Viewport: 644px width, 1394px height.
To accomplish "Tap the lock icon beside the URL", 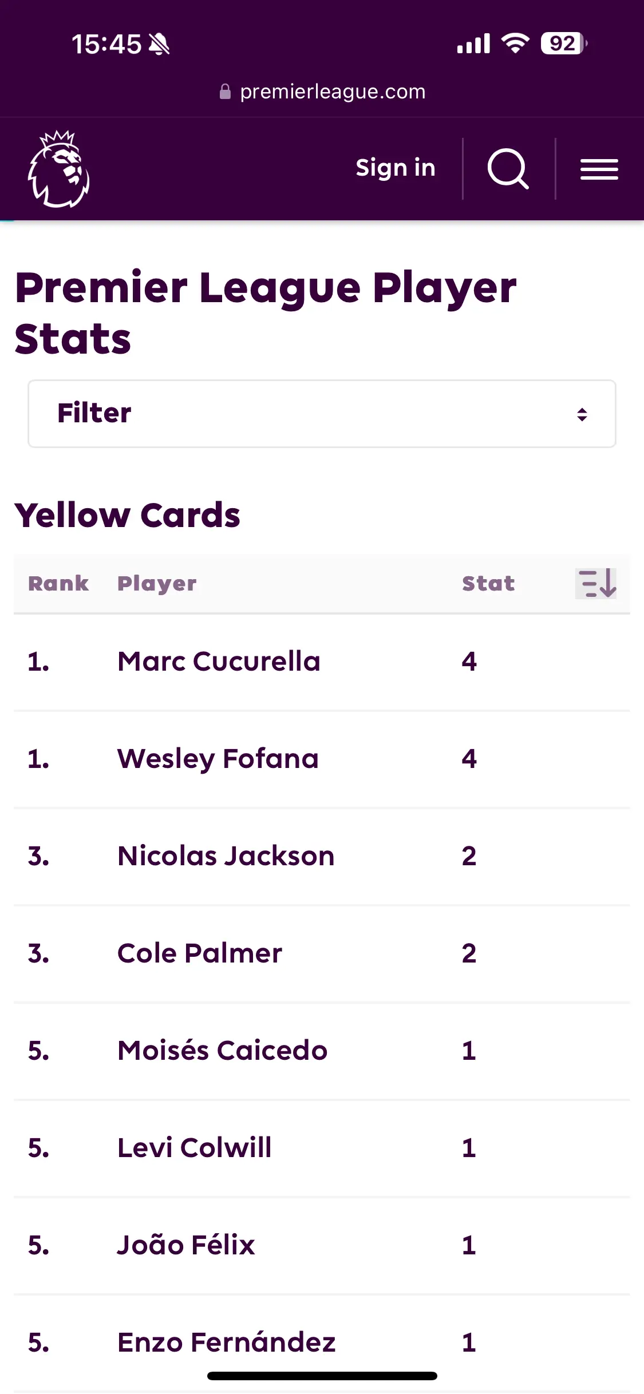I will click(x=225, y=92).
